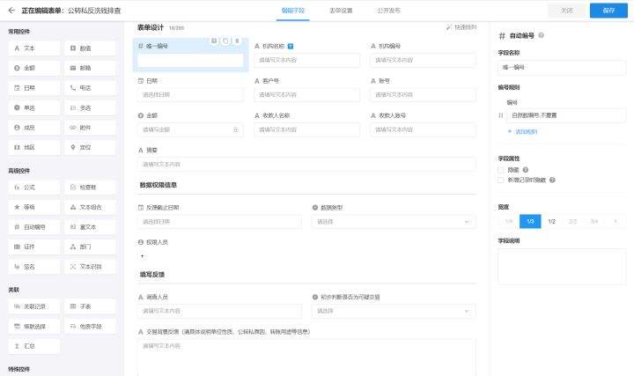
Task: Add a 金额 amount control
Action: (34, 68)
